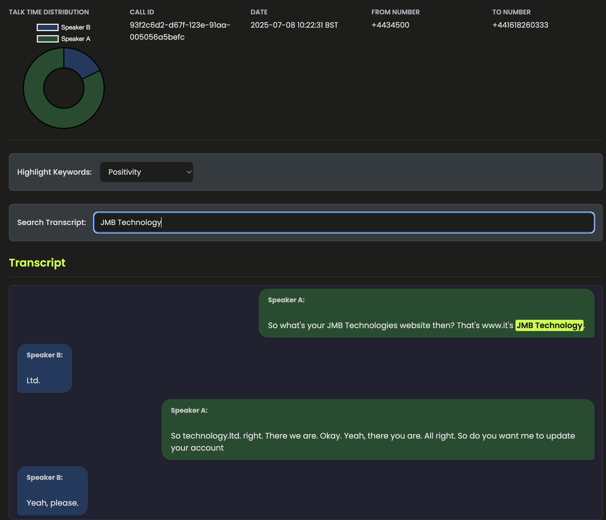This screenshot has height=520, width=606.
Task: Click the CALL ID column header
Action: (x=142, y=12)
